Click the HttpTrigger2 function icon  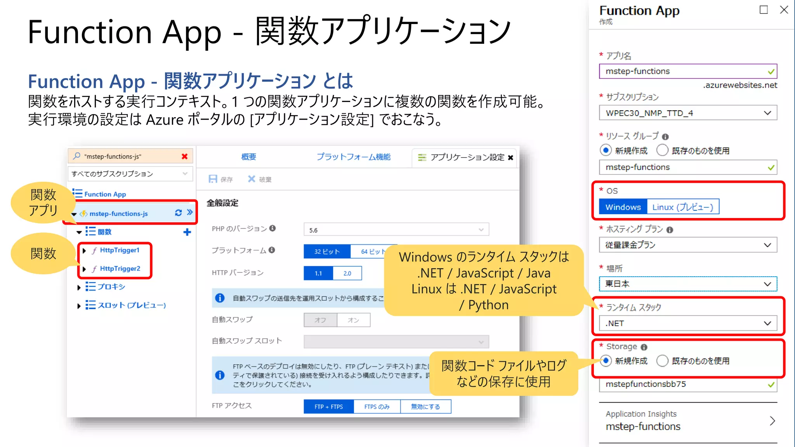(x=94, y=269)
